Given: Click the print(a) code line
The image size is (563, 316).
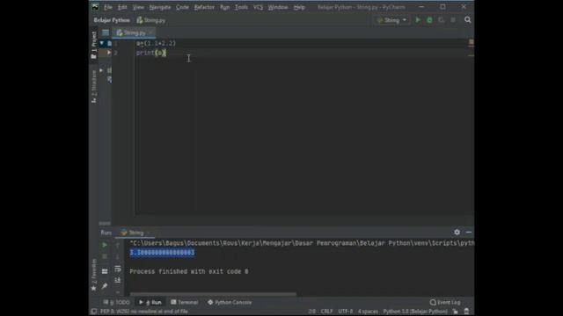Looking at the screenshot, I should pyautogui.click(x=150, y=53).
